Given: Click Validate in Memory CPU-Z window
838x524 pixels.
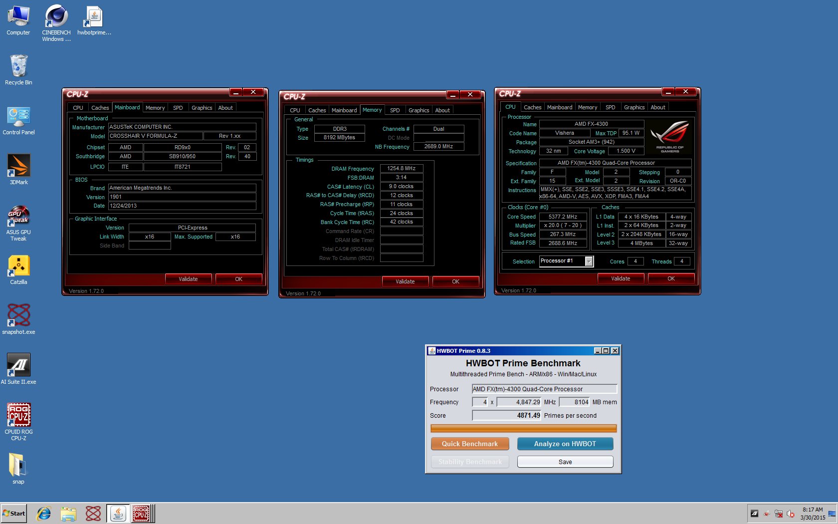Looking at the screenshot, I should [x=406, y=281].
